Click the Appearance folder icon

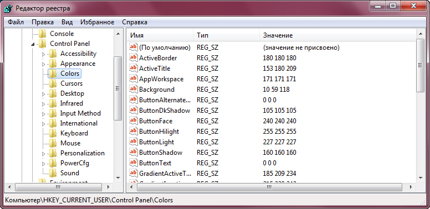53,64
